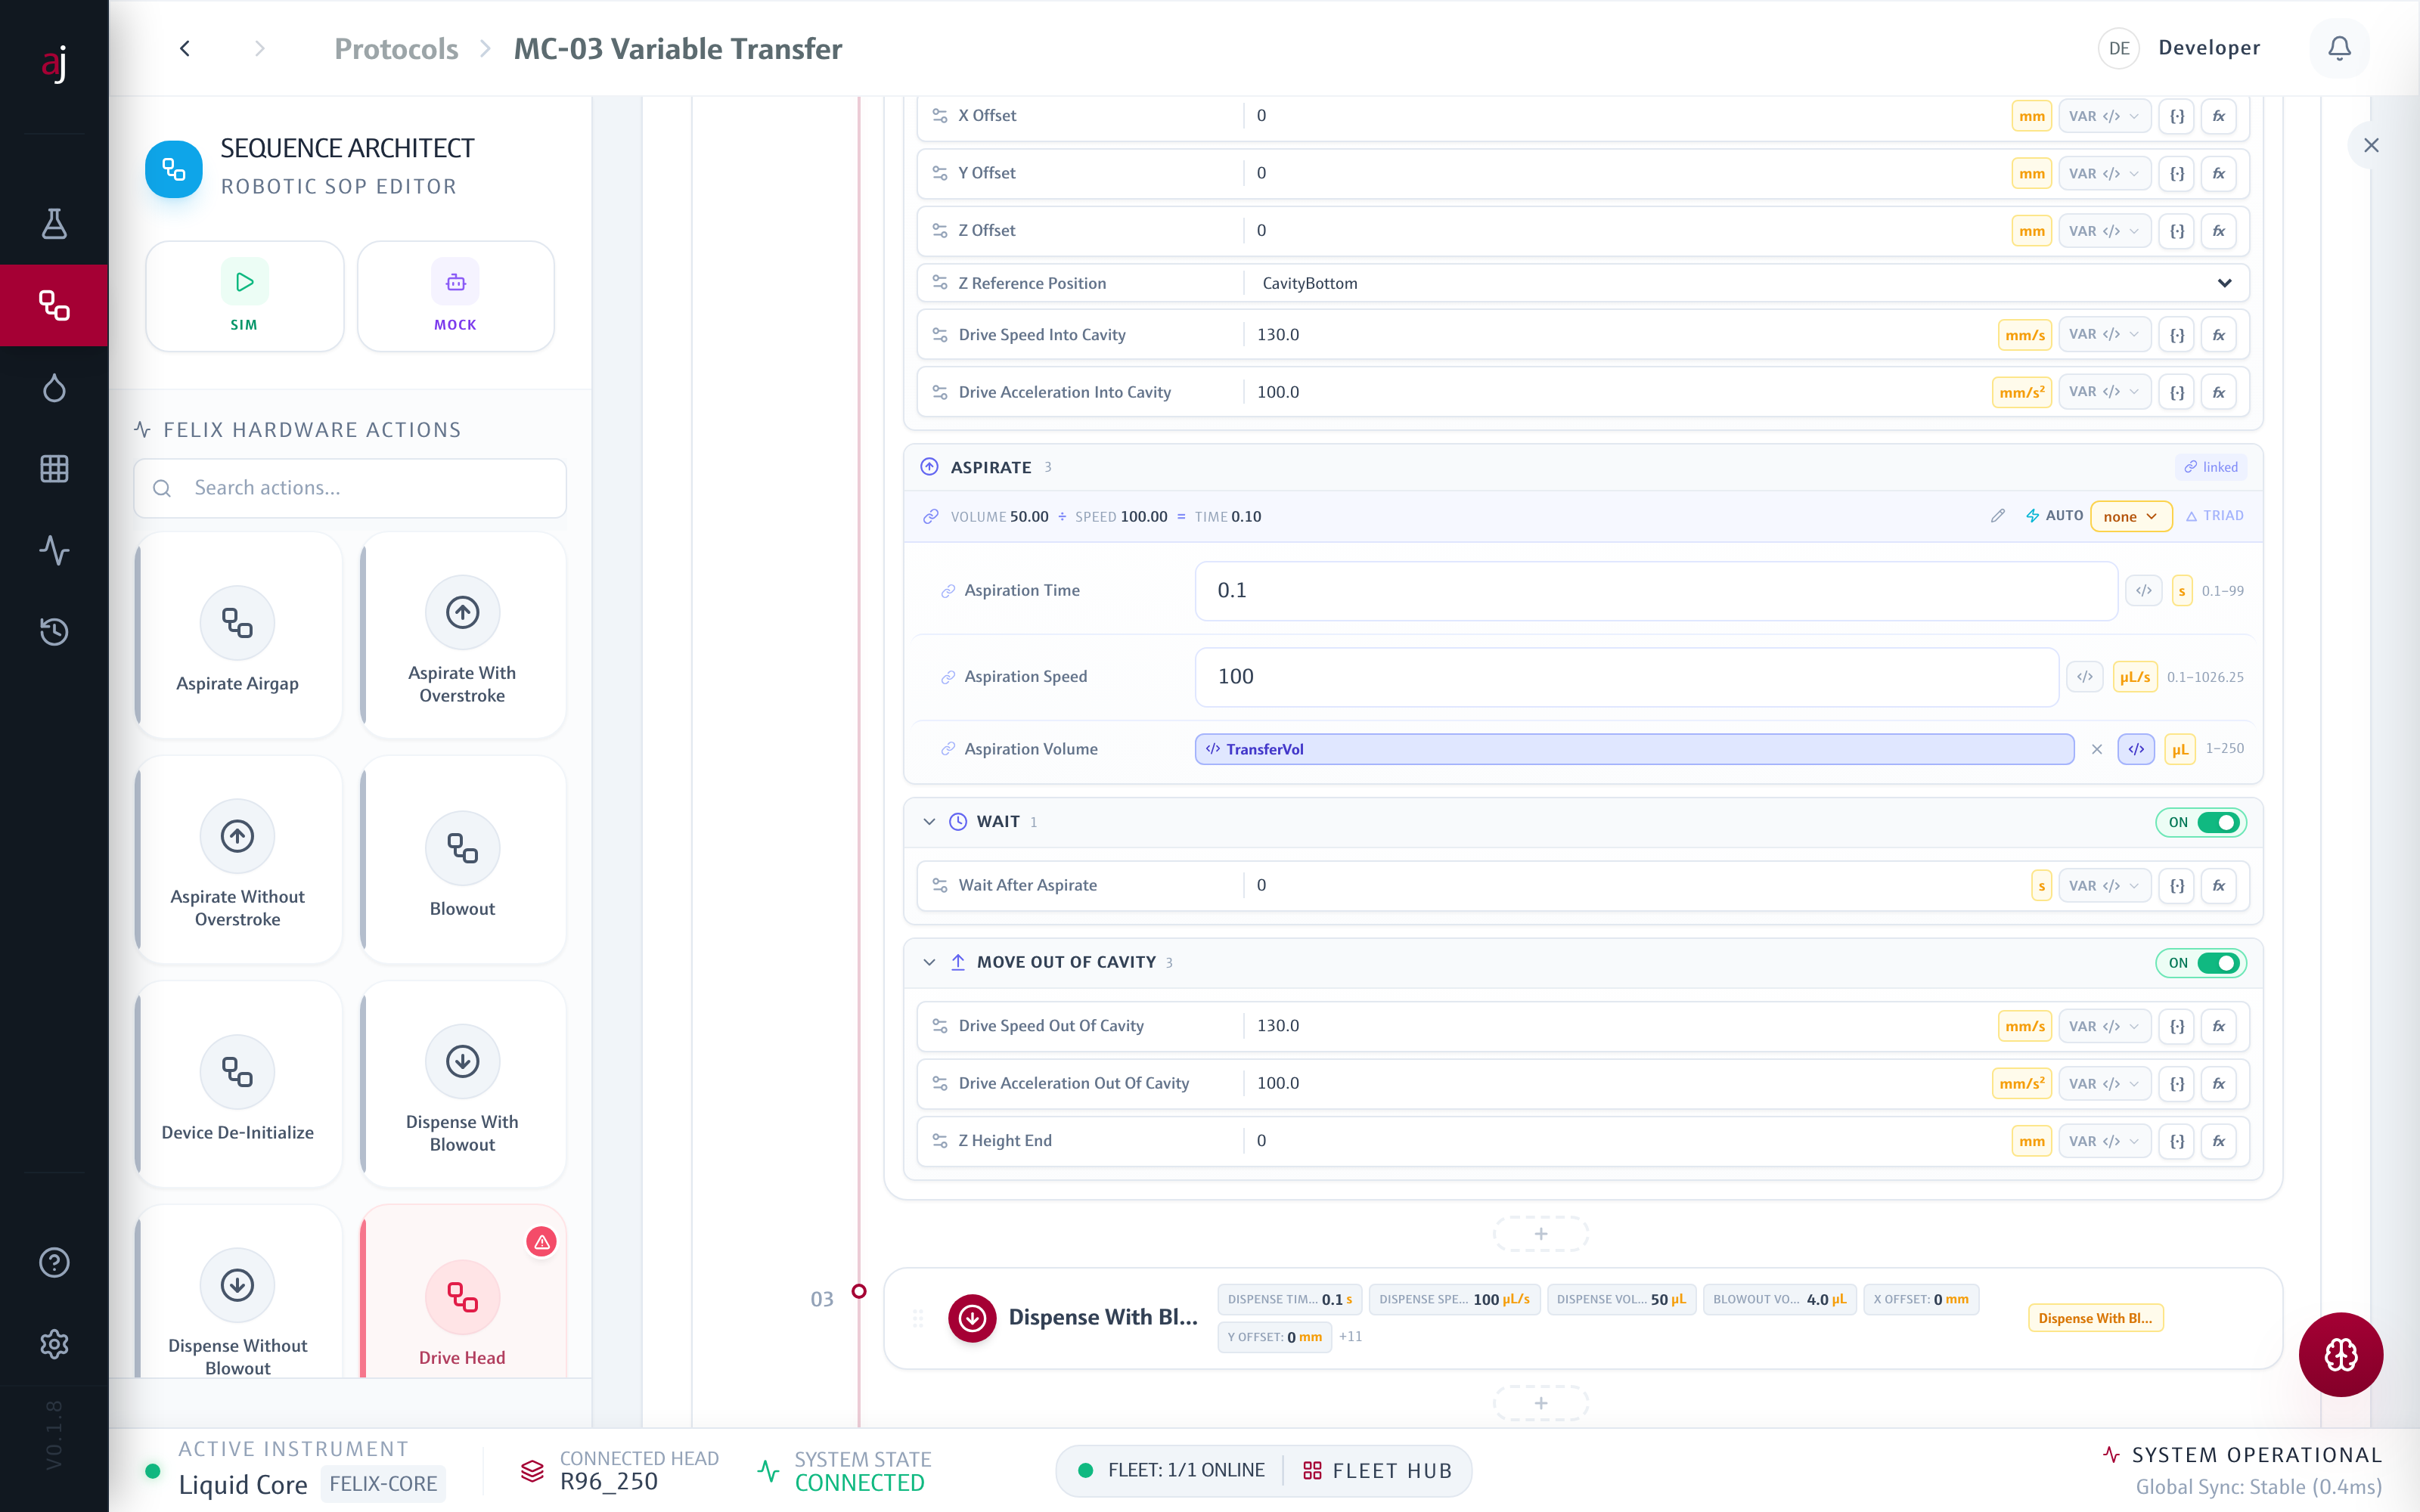Open the none dropdown in Aspirate
Screen dimensions: 2420x1512
(2131, 516)
